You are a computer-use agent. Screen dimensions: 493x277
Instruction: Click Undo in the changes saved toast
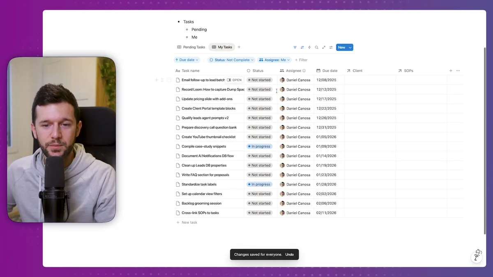[x=289, y=254]
